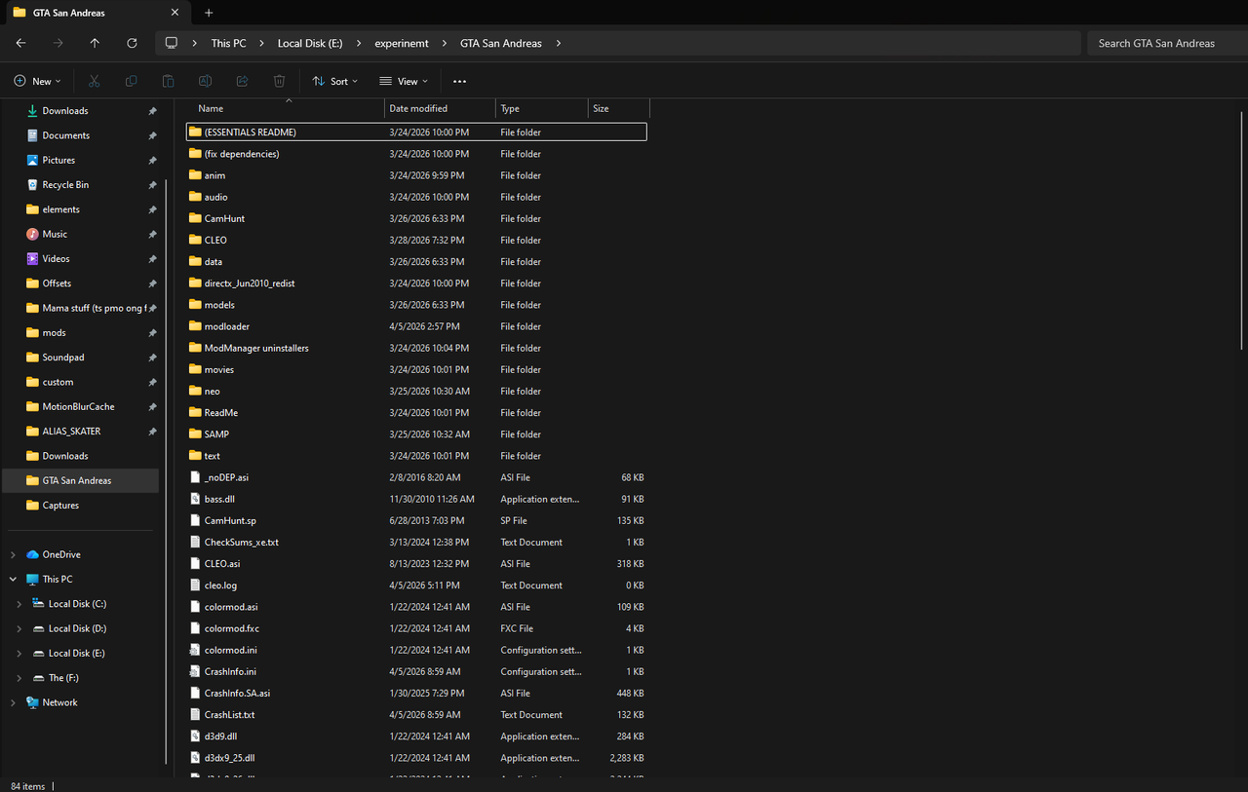Expand the Local Disk (D:) node
The image size is (1248, 792).
(19, 628)
